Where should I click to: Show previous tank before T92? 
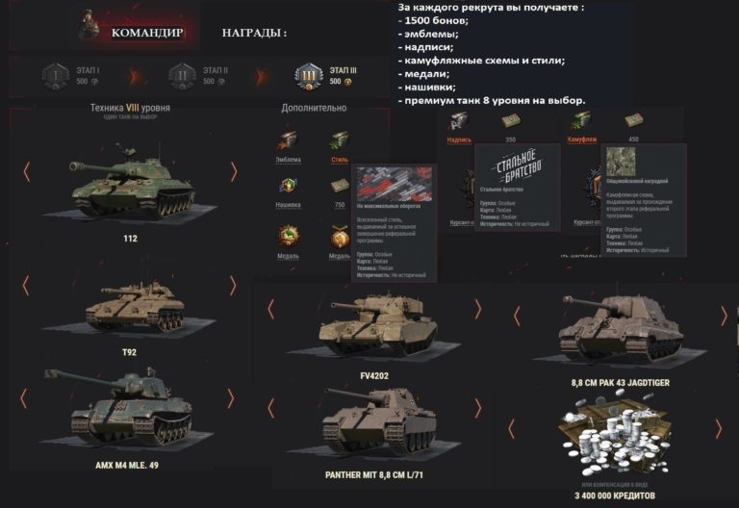tap(26, 286)
